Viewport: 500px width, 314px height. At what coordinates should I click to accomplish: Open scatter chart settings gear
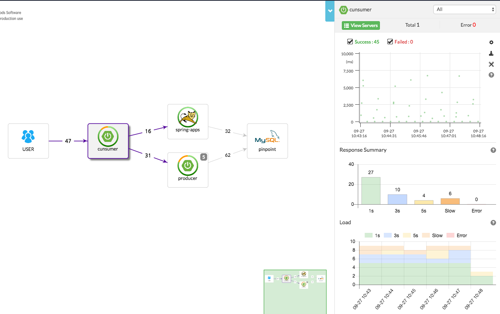491,42
